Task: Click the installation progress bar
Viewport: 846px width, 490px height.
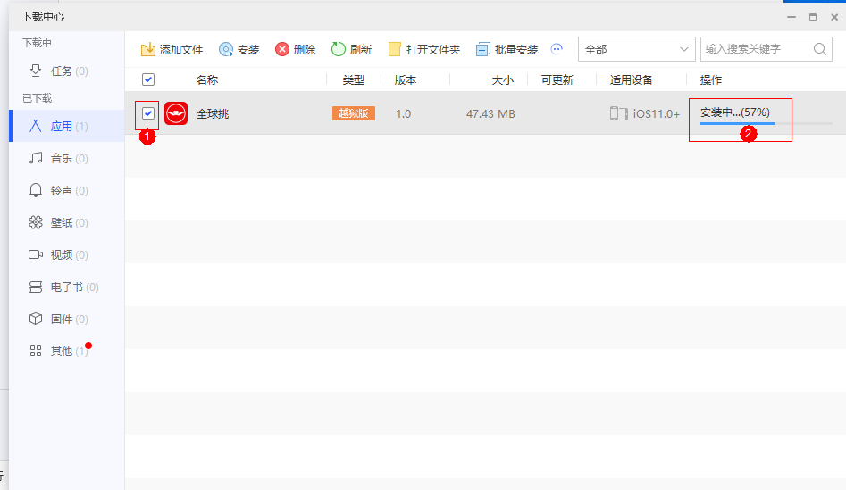Action: click(766, 123)
